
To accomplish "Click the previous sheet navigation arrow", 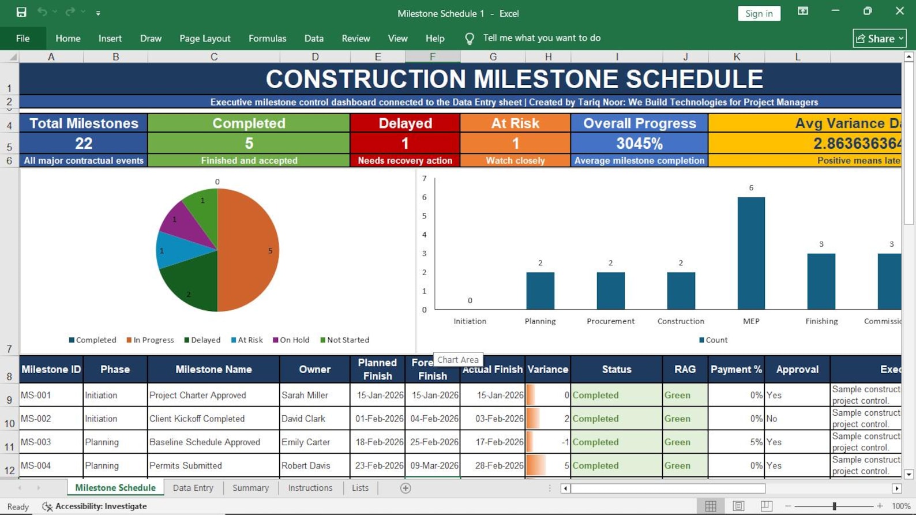I will 20,488.
